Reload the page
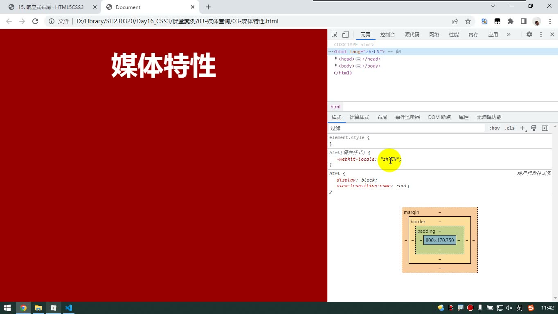Screen dimensions: 558x314 point(35,21)
